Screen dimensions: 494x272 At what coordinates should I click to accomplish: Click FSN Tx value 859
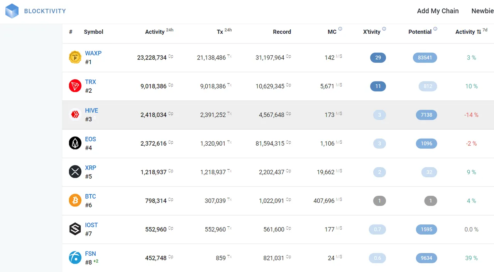coord(221,258)
